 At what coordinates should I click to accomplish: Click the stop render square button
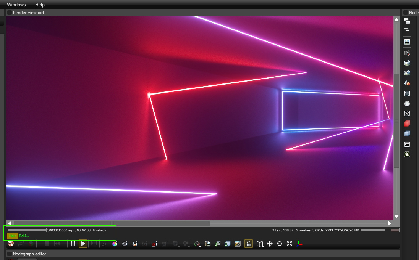pos(47,244)
